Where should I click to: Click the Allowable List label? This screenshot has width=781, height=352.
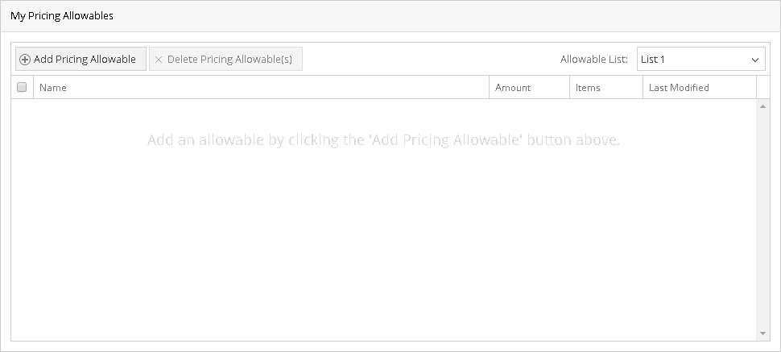pyautogui.click(x=593, y=60)
